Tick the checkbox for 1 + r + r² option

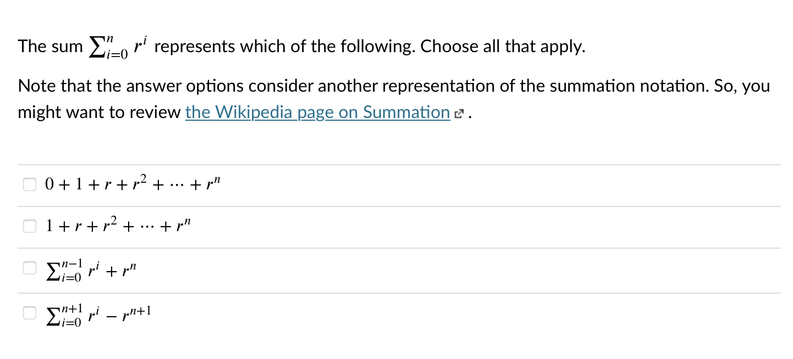point(30,226)
